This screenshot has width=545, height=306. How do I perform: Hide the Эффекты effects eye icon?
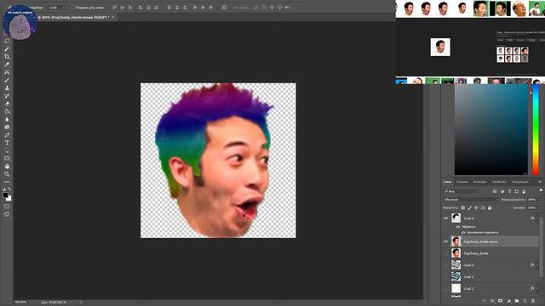[x=458, y=227]
